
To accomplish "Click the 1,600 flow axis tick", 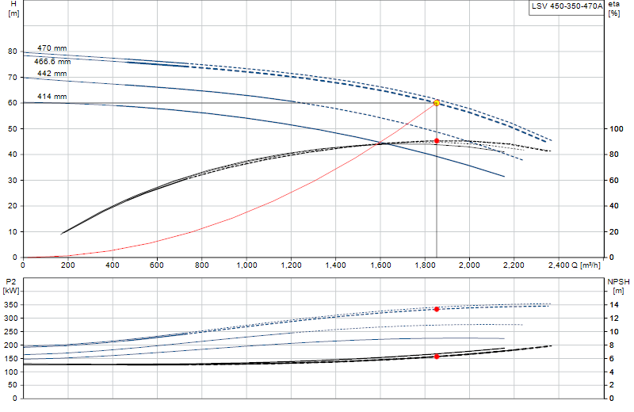I will tap(380, 265).
